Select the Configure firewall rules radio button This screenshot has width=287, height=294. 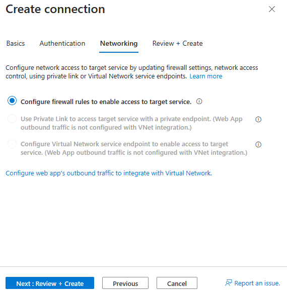(x=12, y=101)
